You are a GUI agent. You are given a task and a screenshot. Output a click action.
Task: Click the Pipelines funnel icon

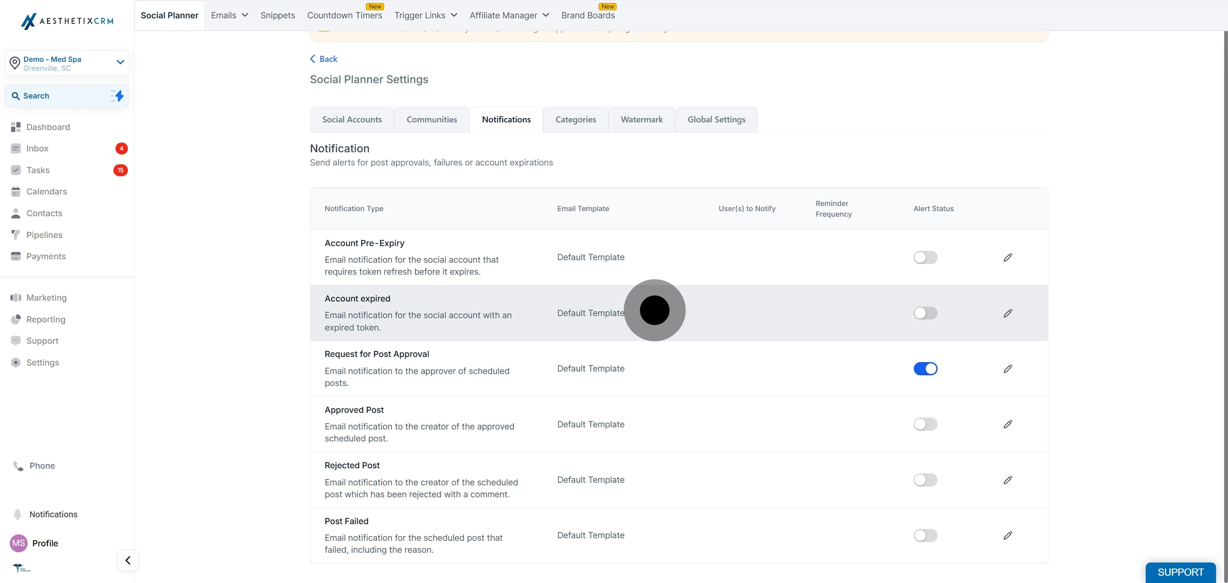16,235
